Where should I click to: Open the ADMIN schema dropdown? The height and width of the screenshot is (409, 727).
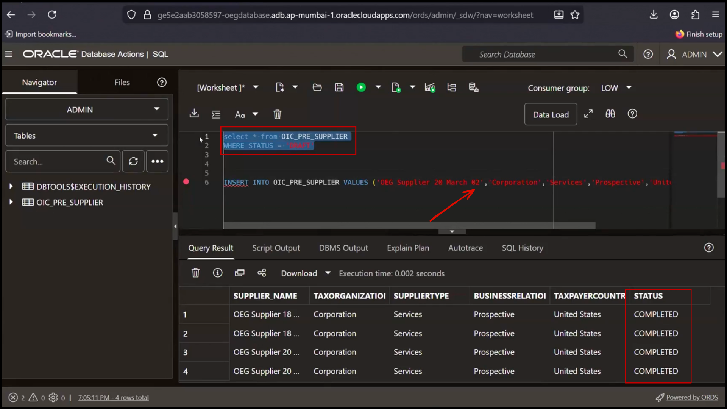pos(87,109)
